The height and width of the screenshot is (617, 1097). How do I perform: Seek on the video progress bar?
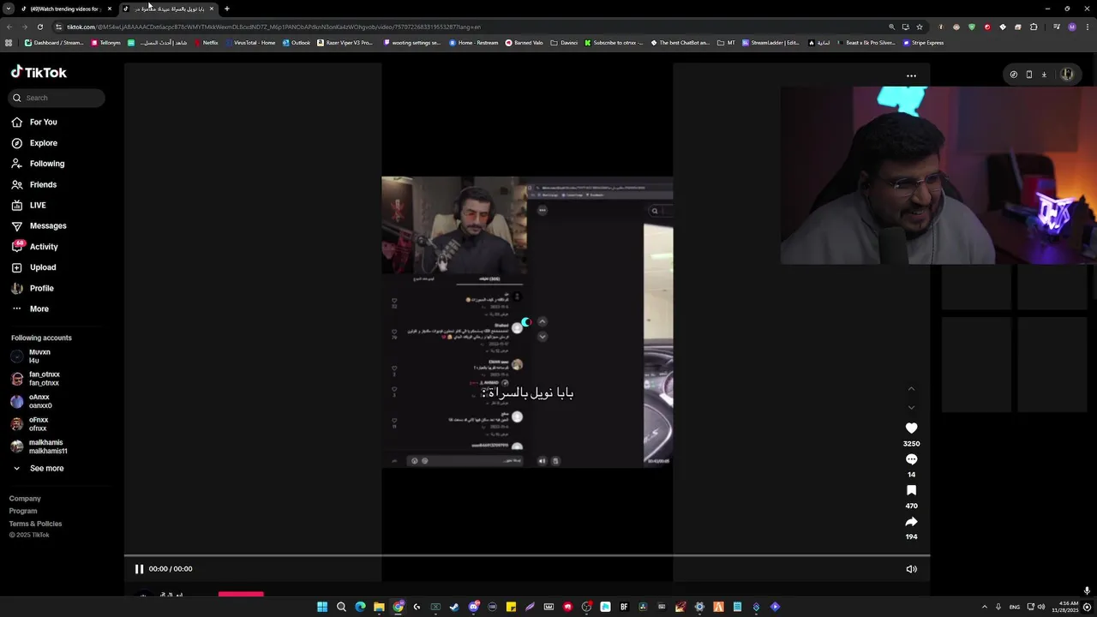pyautogui.click(x=527, y=556)
